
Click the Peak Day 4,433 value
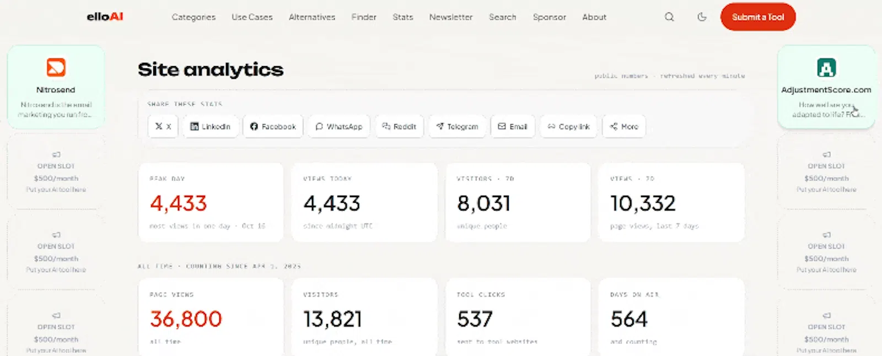179,203
